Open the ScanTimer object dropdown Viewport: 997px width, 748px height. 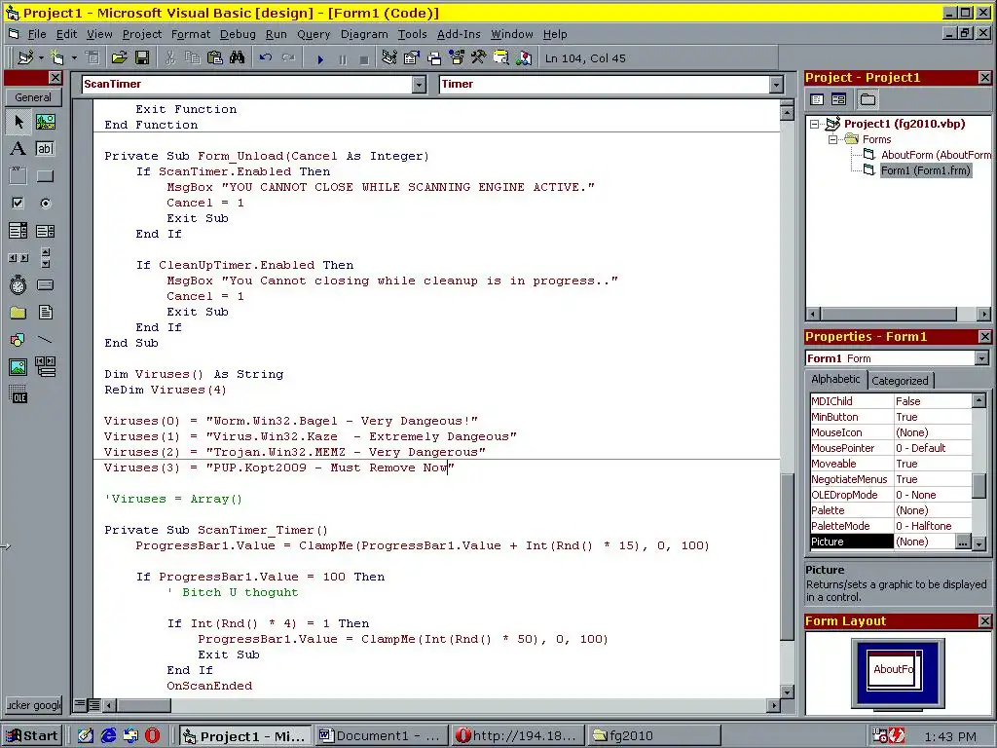pyautogui.click(x=419, y=84)
